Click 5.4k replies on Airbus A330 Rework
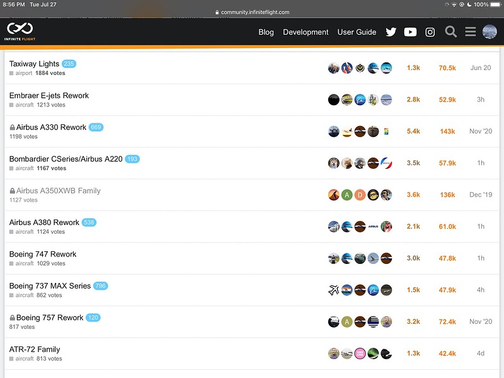 pyautogui.click(x=413, y=131)
